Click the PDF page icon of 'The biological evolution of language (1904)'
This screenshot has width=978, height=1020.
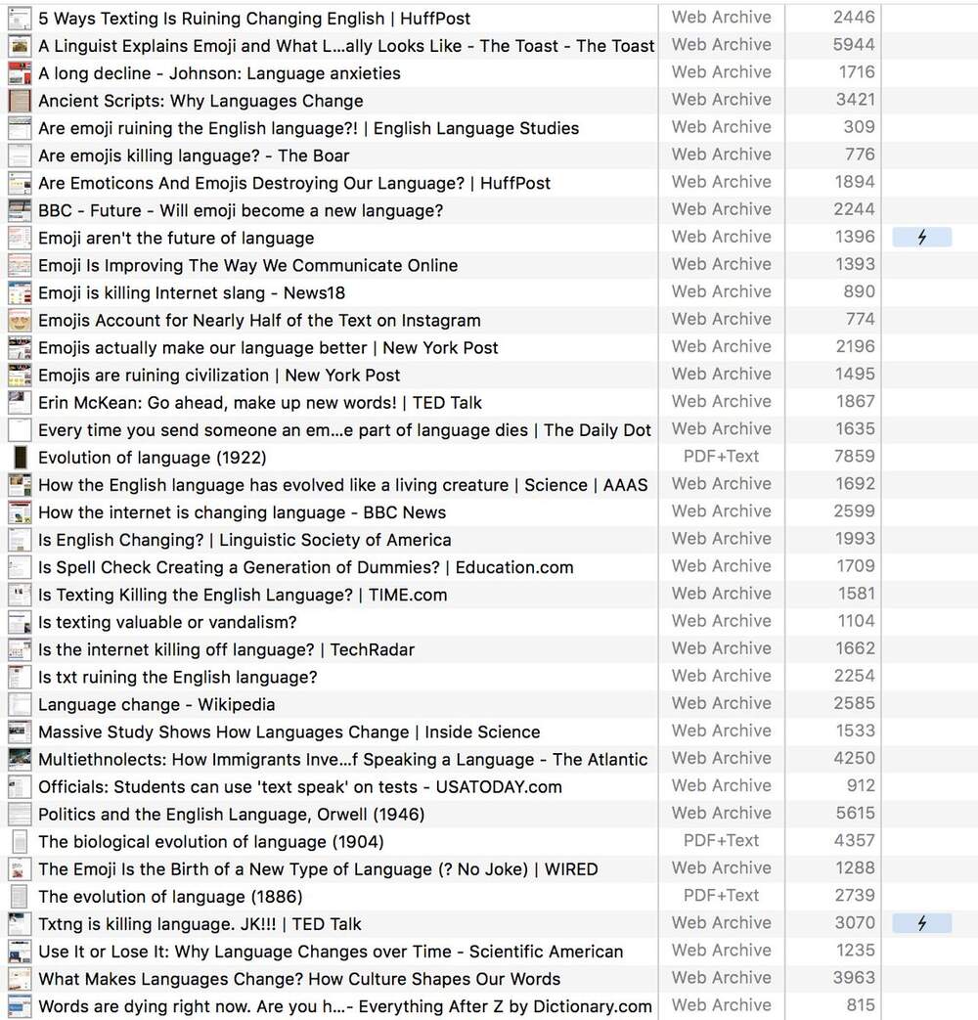20,842
